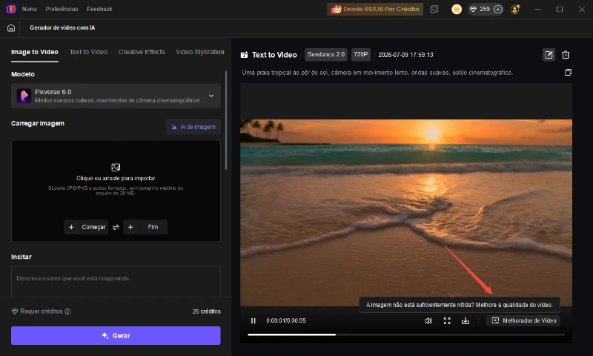Viewport: 593px width, 356px height.
Task: Switch to the Video Stylization tab
Action: [199, 52]
